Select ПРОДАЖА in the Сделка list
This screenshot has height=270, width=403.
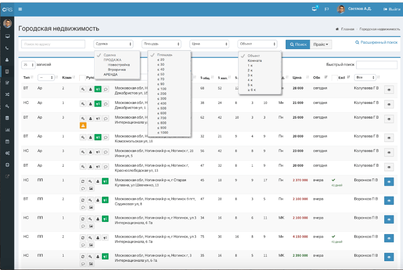pyautogui.click(x=112, y=60)
